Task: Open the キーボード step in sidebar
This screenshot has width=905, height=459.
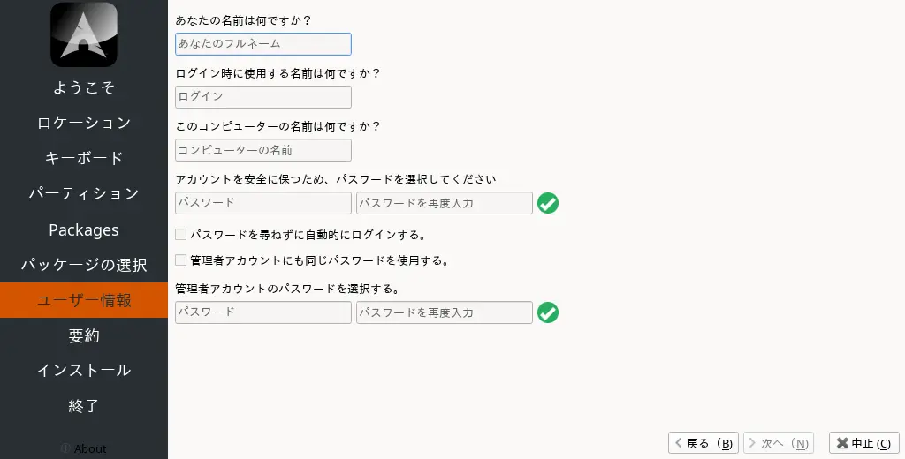Action: click(84, 158)
